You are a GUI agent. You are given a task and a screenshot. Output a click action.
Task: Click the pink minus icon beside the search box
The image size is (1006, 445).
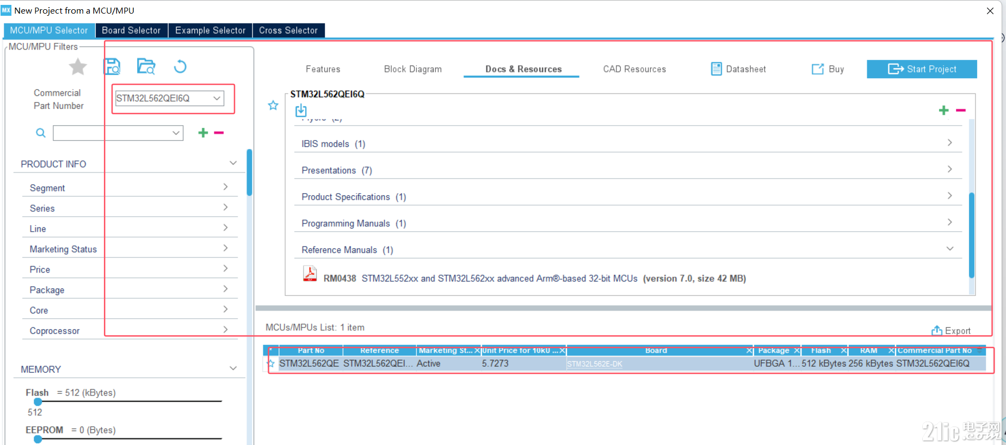[219, 133]
